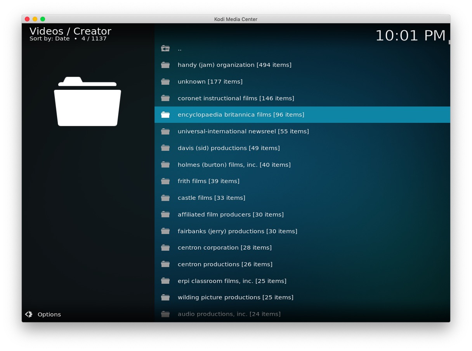Open affiliated film producers folder
The height and width of the screenshot is (351, 472).
pyautogui.click(x=231, y=215)
